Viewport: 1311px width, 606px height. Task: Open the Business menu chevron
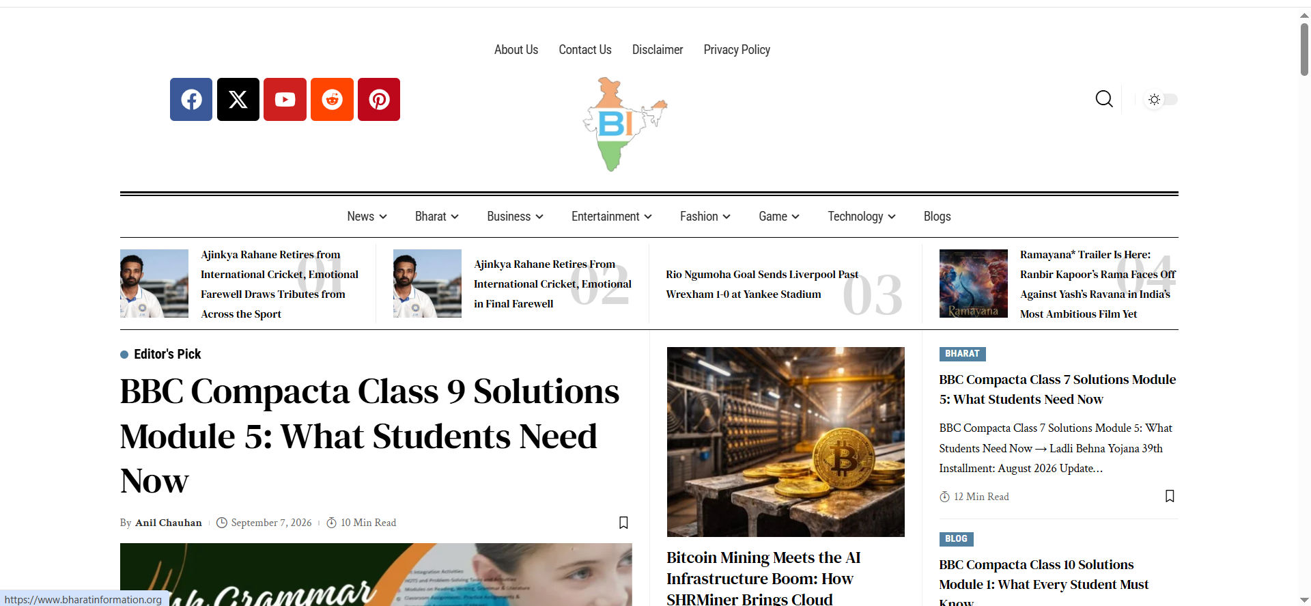pyautogui.click(x=539, y=217)
